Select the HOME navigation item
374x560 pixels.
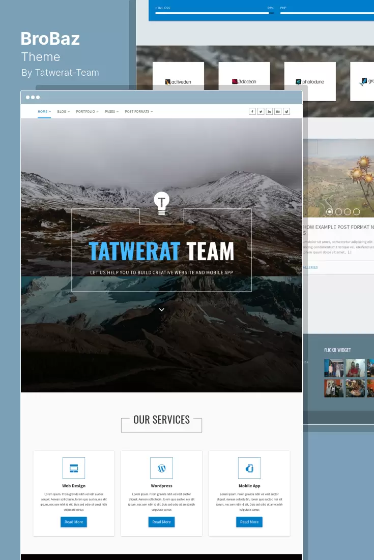click(x=44, y=111)
